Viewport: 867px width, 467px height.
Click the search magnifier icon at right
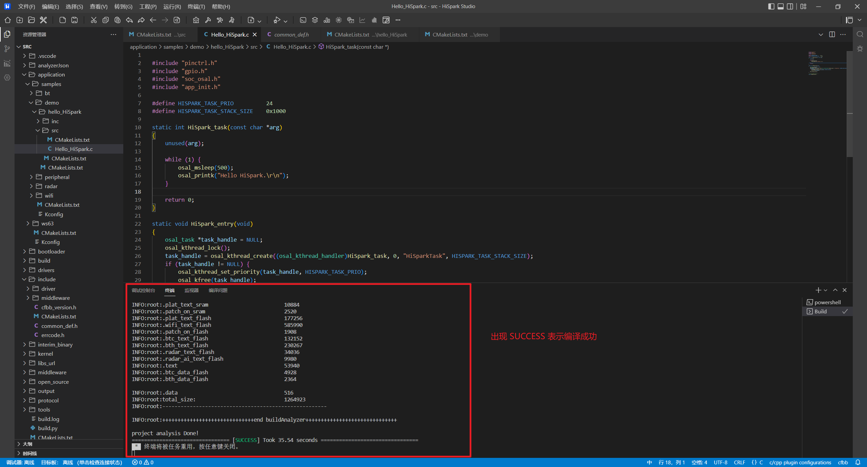click(860, 34)
